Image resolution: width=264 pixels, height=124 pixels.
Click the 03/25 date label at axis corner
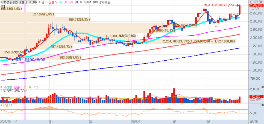pyautogui.click(x=254, y=121)
